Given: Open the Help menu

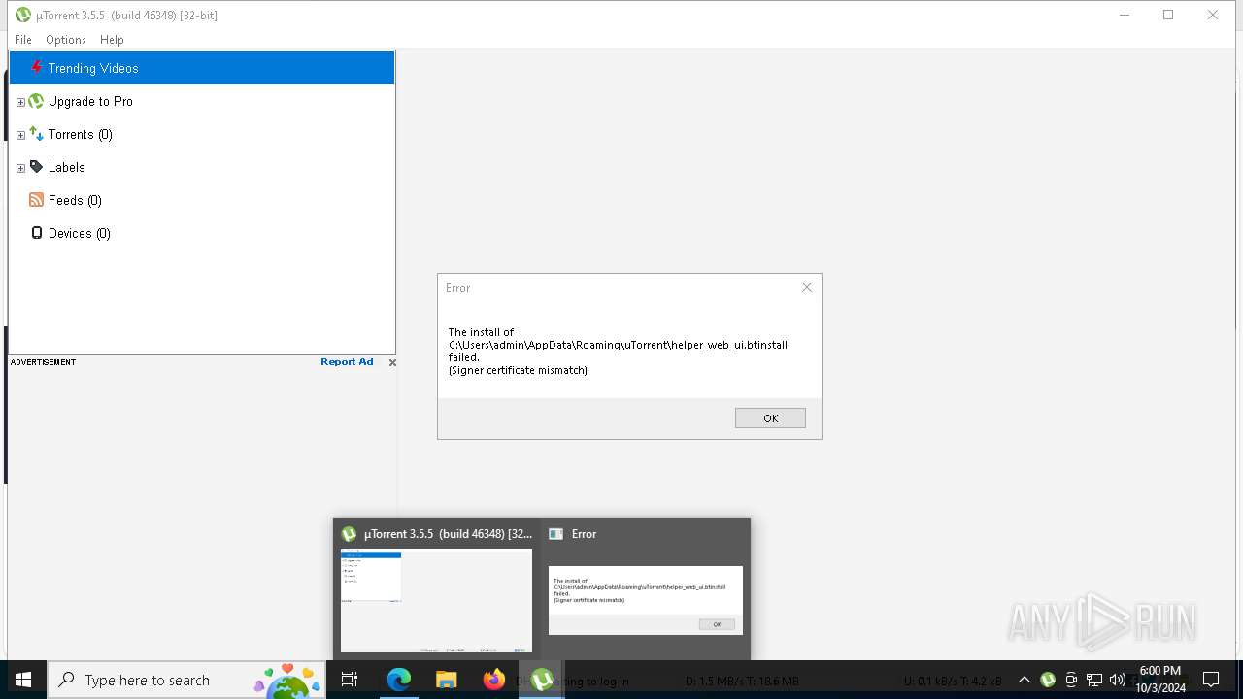Looking at the screenshot, I should (x=112, y=40).
